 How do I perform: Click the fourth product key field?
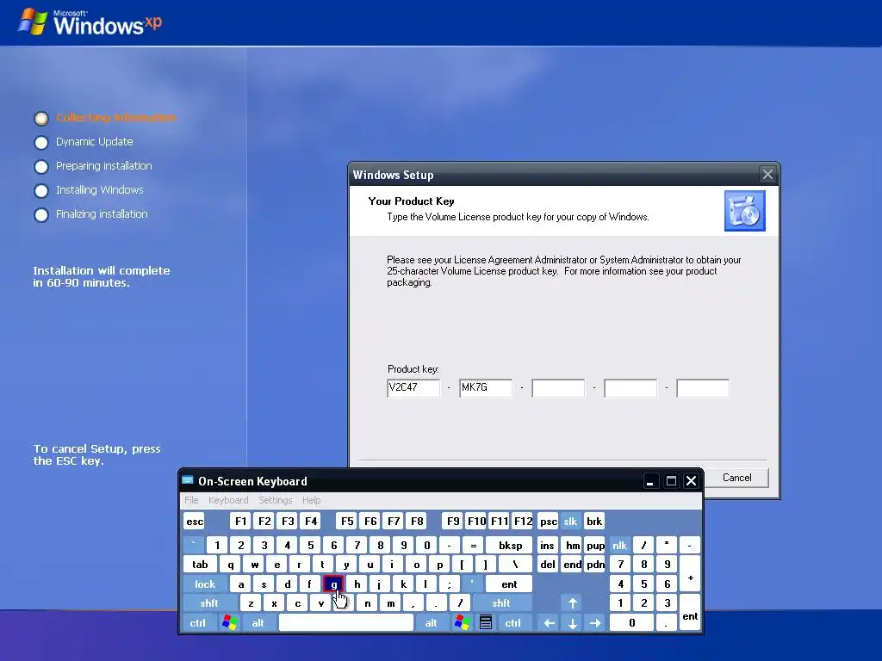tap(630, 388)
